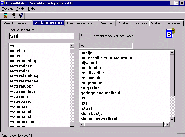This screenshot has height=137, width=185.
Task: Click the application icon in title bar
Action: 3,3
